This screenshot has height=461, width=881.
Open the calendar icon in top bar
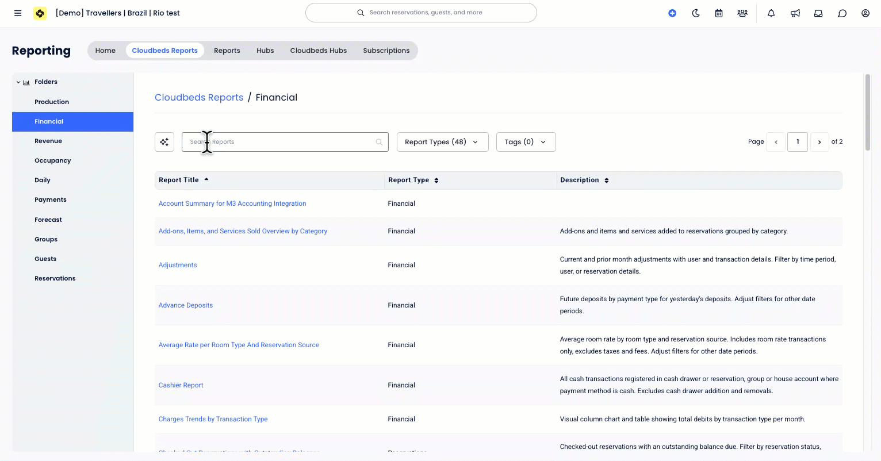(x=718, y=13)
